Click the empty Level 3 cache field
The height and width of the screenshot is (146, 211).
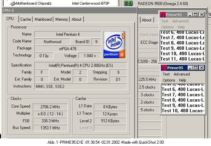pyautogui.click(x=110, y=128)
